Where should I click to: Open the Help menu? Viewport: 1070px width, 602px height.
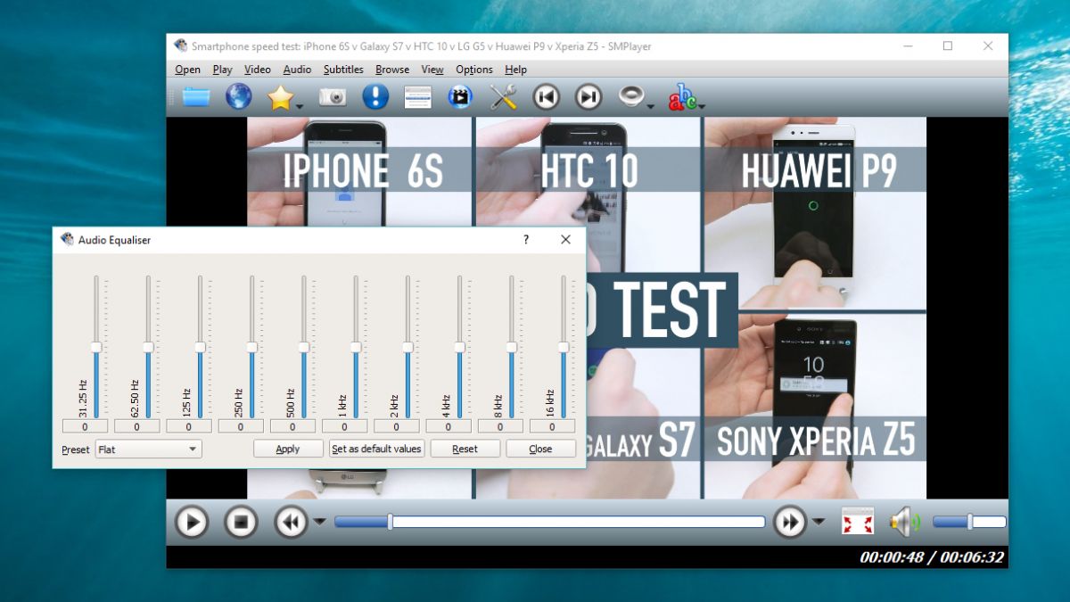point(515,70)
